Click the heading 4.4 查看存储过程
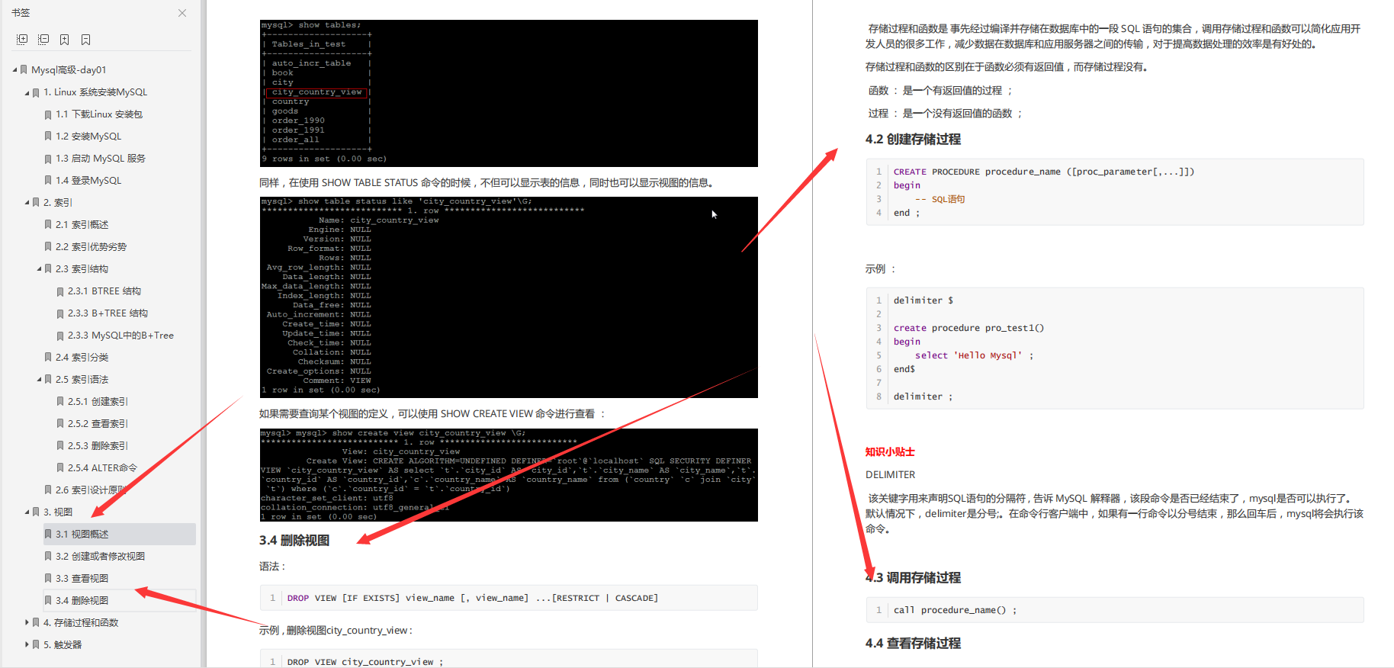Viewport: 1394px width, 668px height. pos(913,644)
